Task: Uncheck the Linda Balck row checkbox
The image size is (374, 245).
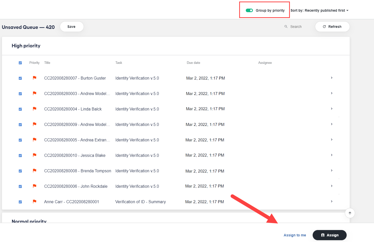Action: point(20,109)
